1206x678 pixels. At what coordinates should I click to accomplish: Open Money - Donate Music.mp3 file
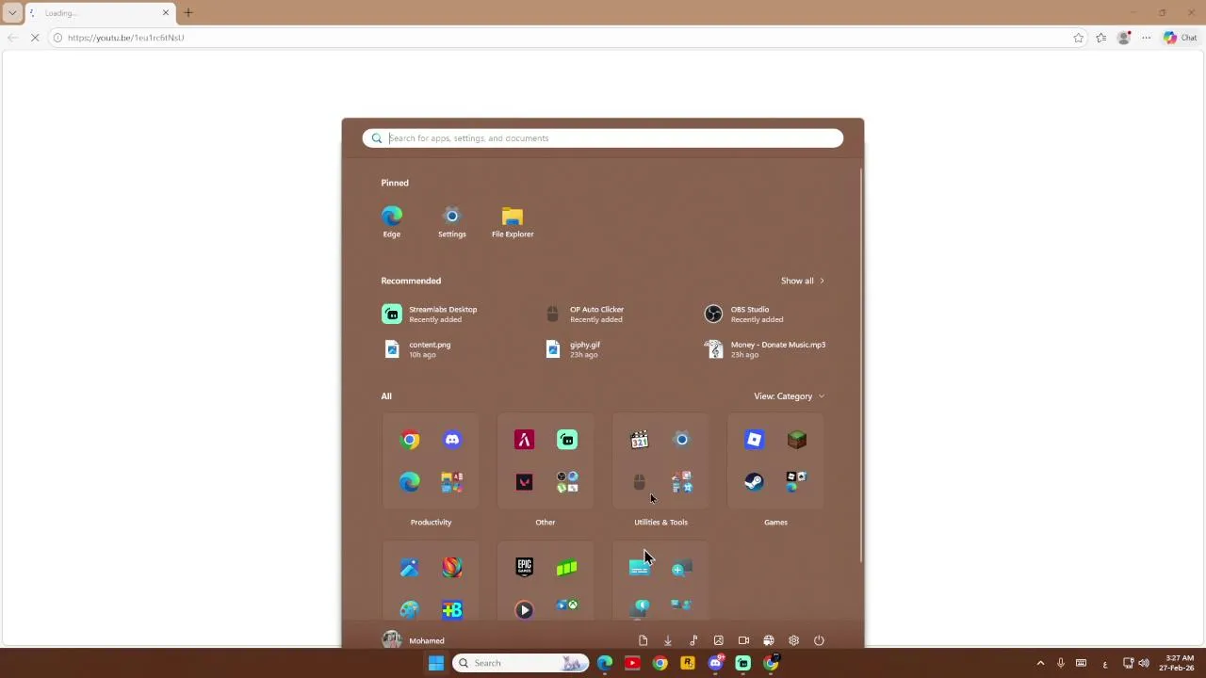tap(765, 349)
